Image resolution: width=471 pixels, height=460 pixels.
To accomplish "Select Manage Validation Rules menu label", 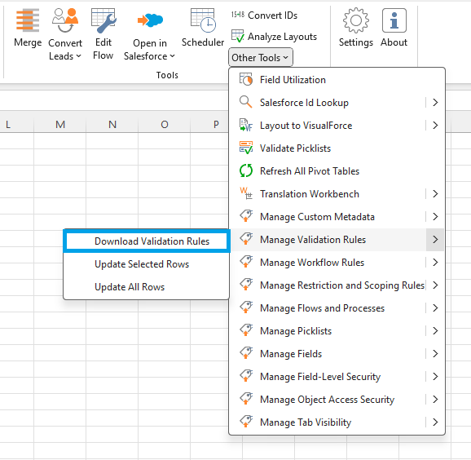I will pyautogui.click(x=313, y=240).
